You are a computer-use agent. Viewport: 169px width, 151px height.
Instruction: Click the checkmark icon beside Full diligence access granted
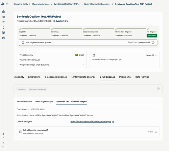pos(23,43)
